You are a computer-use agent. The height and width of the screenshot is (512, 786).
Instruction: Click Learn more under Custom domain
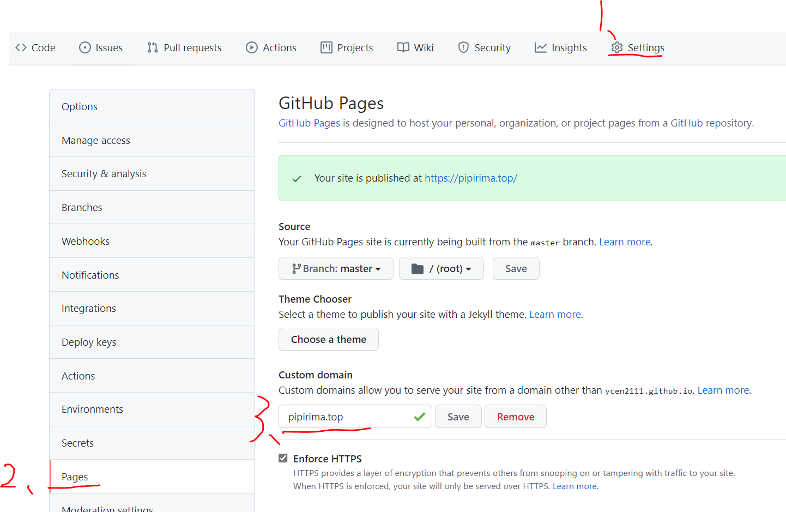coord(723,390)
